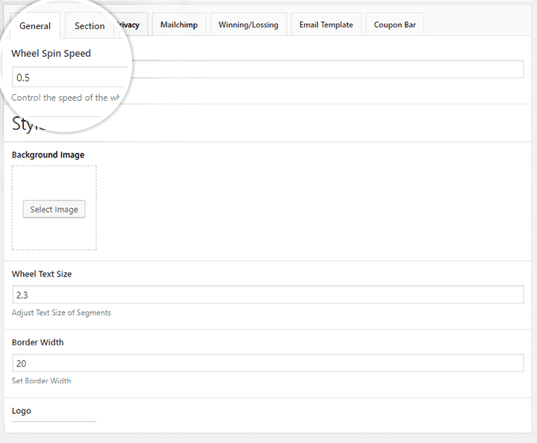Viewport: 537px width, 443px height.
Task: Switch to the Coupon Bar tab
Action: [394, 25]
